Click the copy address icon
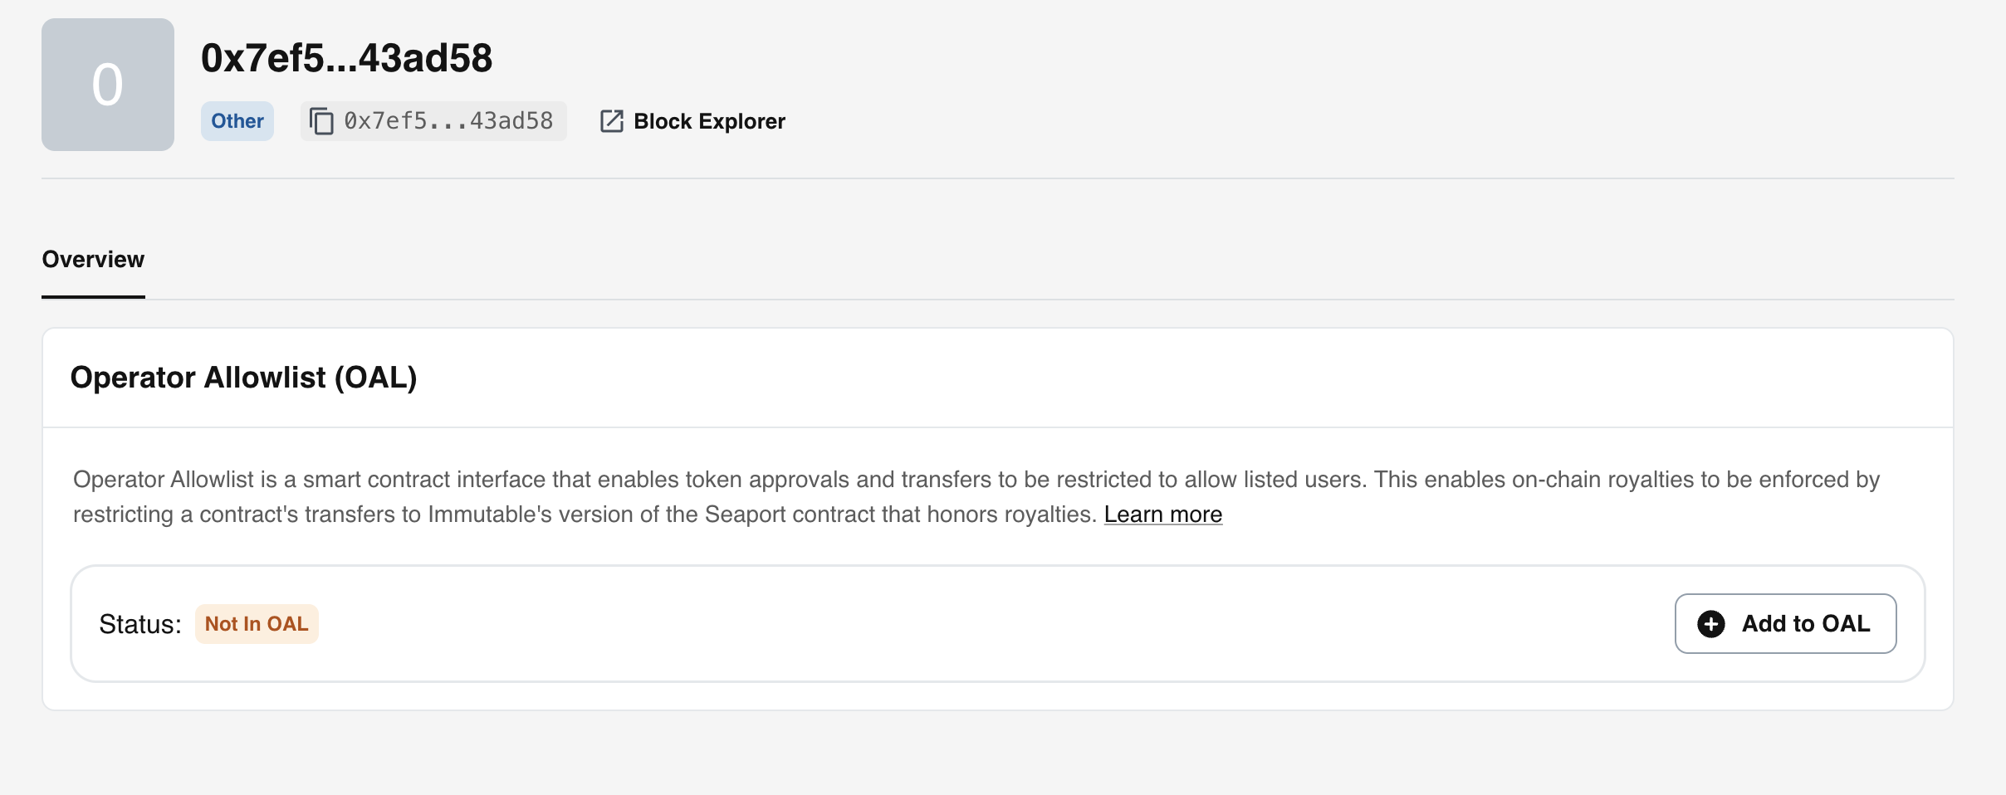This screenshot has width=2006, height=795. coord(321,121)
